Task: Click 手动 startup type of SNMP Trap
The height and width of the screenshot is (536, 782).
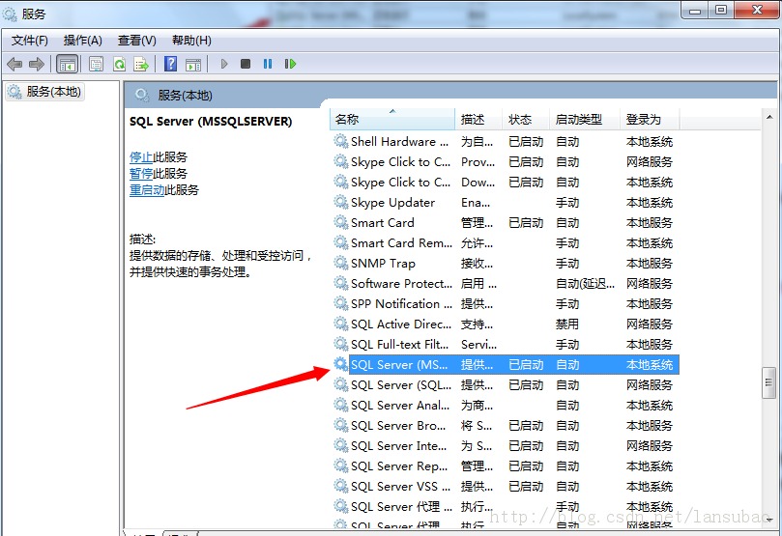Action: click(567, 264)
